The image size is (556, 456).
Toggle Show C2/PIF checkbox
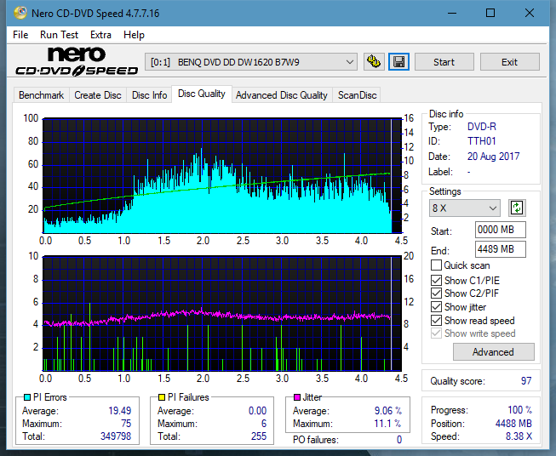point(436,294)
